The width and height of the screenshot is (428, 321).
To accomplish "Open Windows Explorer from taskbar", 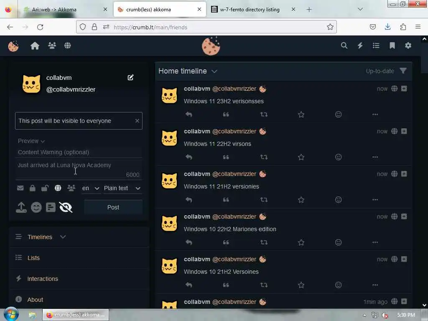I will (x=33, y=315).
